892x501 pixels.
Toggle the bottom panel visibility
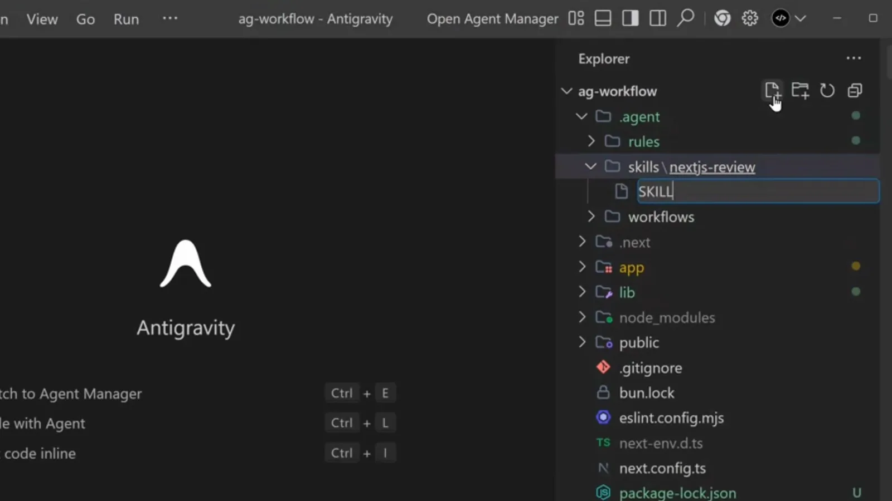tap(603, 18)
